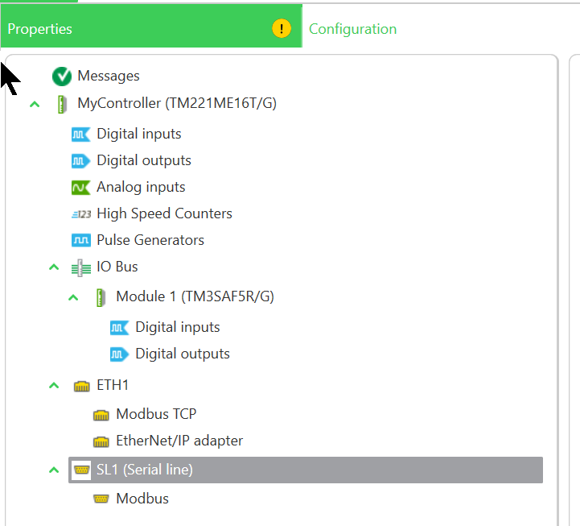This screenshot has height=526, width=580.
Task: Select controller Digital outputs label
Action: click(x=144, y=161)
